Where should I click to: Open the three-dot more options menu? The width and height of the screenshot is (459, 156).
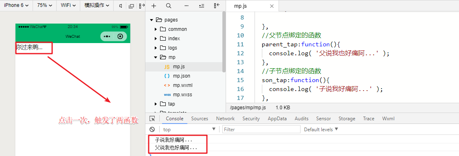click(x=187, y=6)
